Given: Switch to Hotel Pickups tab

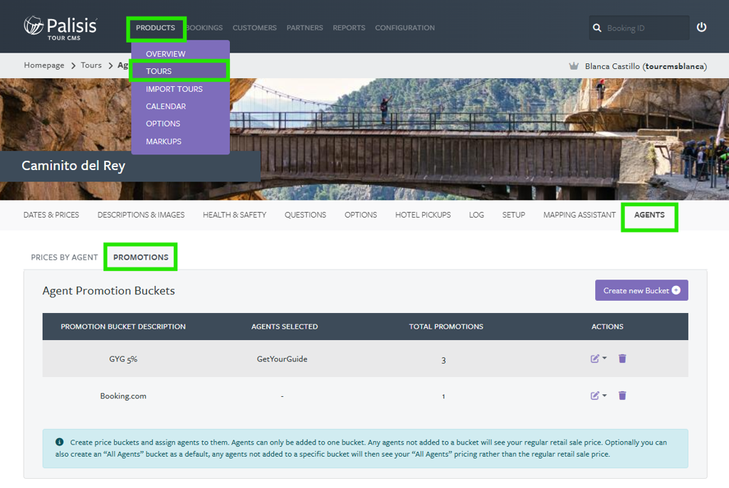Looking at the screenshot, I should pyautogui.click(x=423, y=215).
